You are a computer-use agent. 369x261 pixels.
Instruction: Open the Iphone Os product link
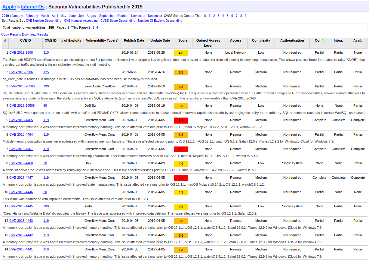click(33, 7)
